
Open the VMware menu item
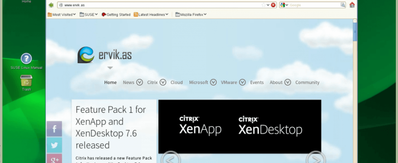(229, 82)
